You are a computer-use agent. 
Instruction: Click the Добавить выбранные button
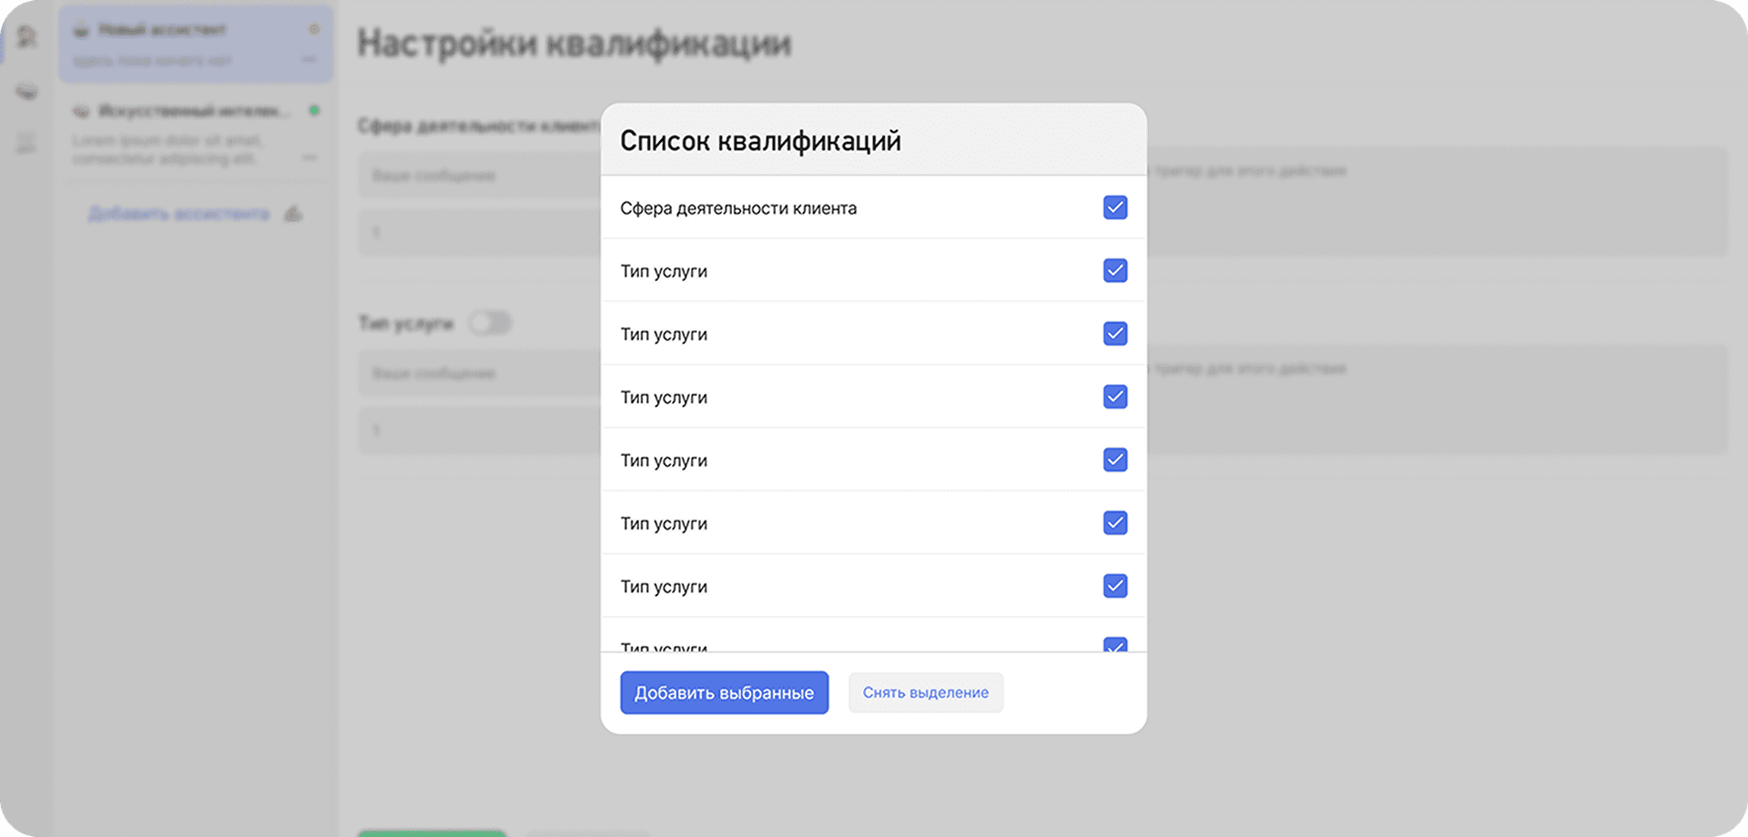point(723,692)
